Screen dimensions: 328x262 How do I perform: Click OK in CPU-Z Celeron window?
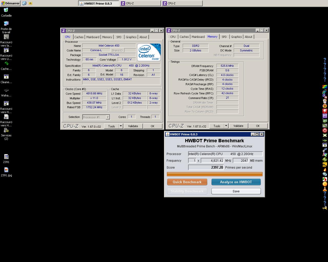pyautogui.click(x=152, y=126)
